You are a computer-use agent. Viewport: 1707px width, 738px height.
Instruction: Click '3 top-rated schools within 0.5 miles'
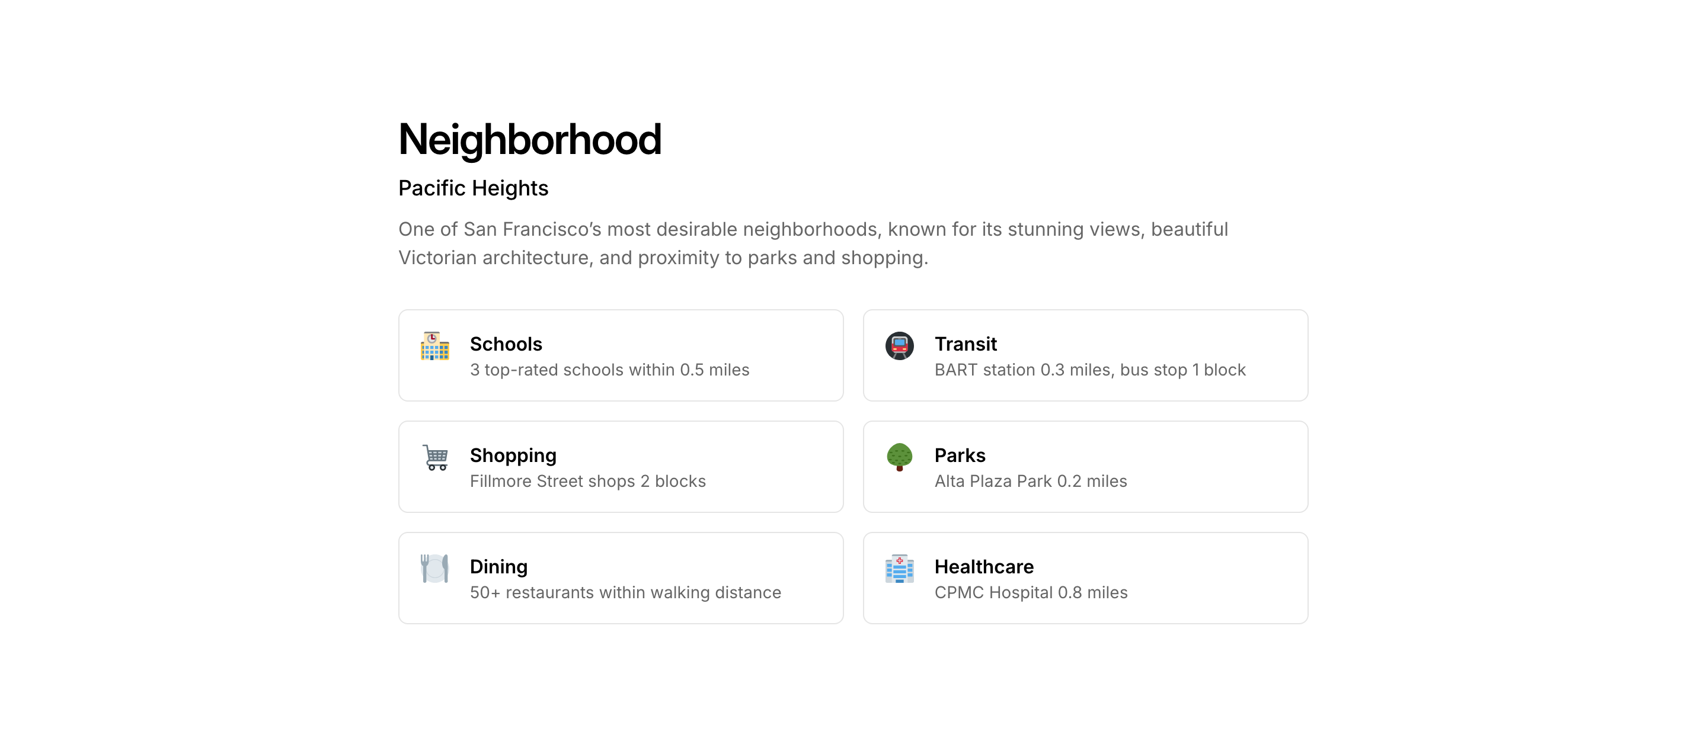609,370
